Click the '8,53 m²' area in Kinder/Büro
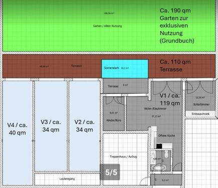Screen dimensions: 218x188 tap(114, 113)
